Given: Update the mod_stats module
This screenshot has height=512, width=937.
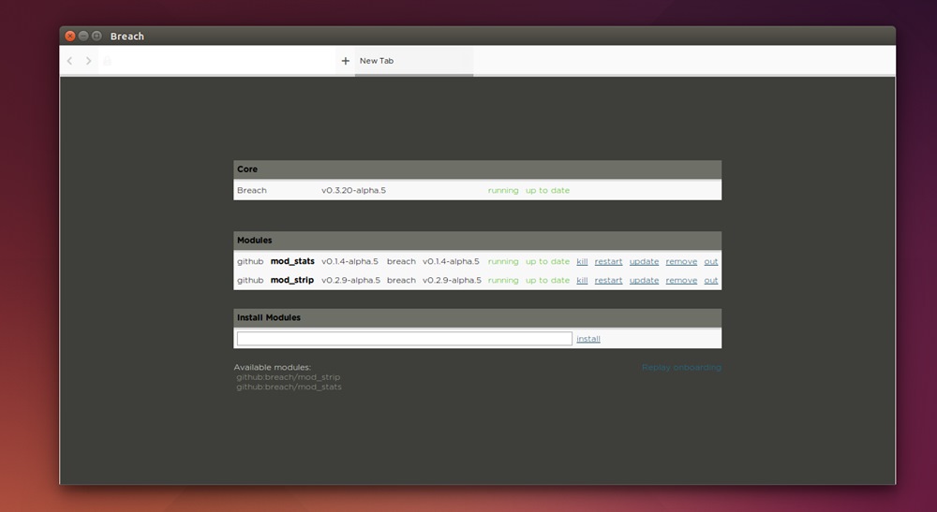Looking at the screenshot, I should point(645,261).
